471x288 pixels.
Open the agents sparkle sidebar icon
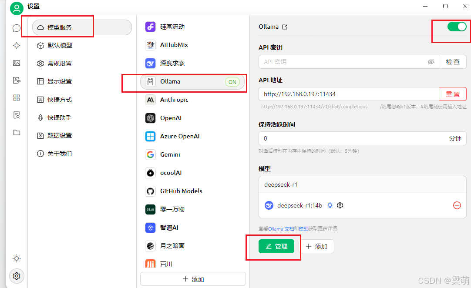pyautogui.click(x=17, y=46)
